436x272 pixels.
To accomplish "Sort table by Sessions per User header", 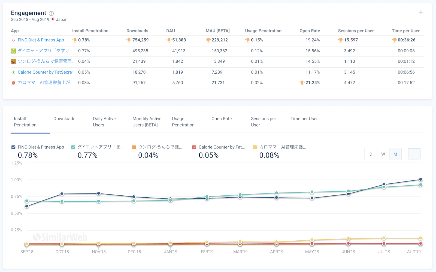I will click(356, 31).
